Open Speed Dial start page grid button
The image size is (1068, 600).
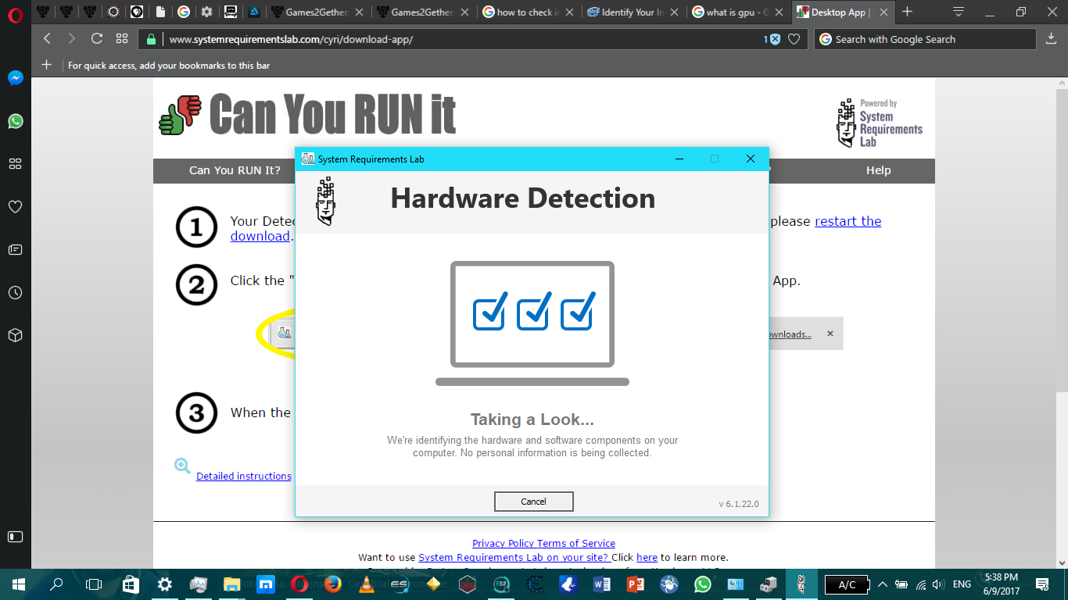click(122, 39)
